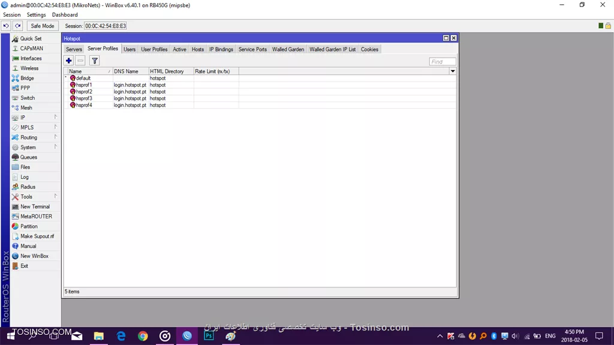
Task: Select the hsprof1 profile row
Action: (260, 85)
